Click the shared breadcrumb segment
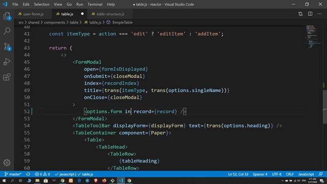Viewport: 327px width, 184px height. pos(34,22)
